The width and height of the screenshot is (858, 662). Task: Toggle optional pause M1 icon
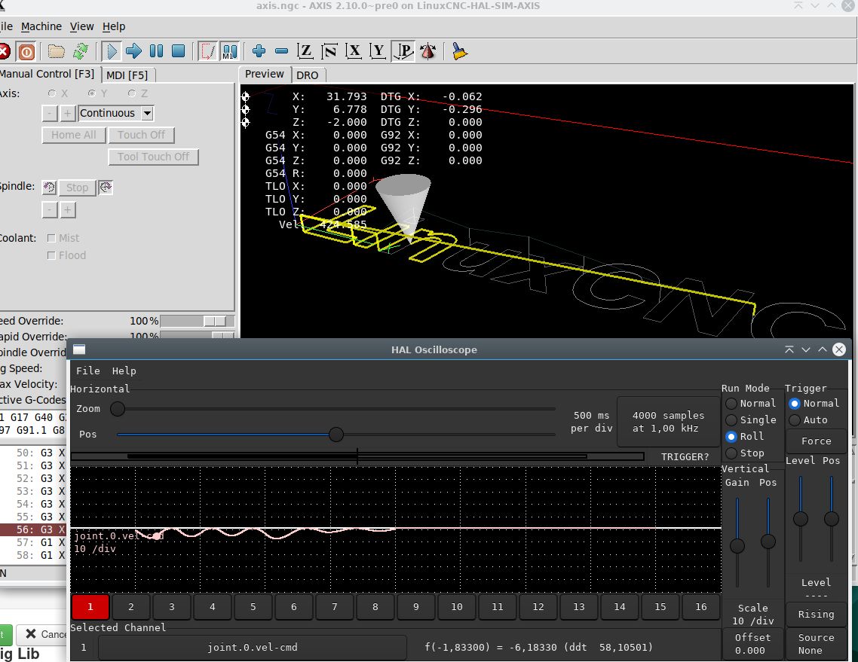click(x=230, y=51)
